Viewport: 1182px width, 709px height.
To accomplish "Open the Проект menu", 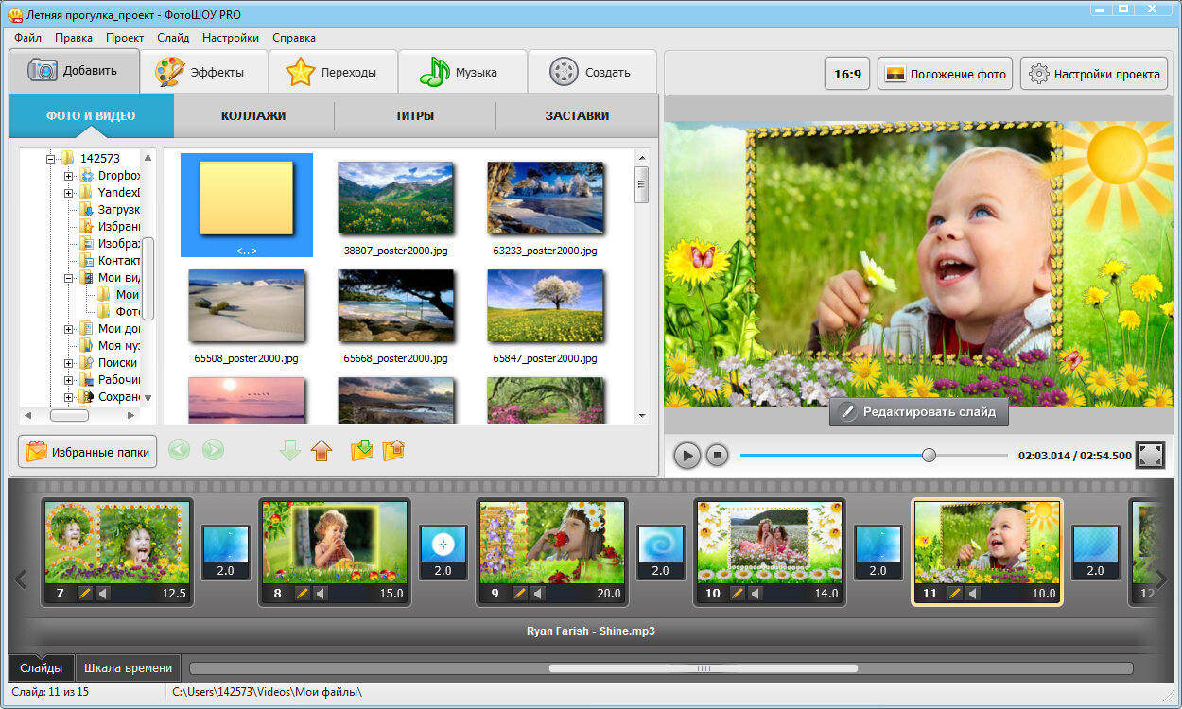I will coord(125,38).
